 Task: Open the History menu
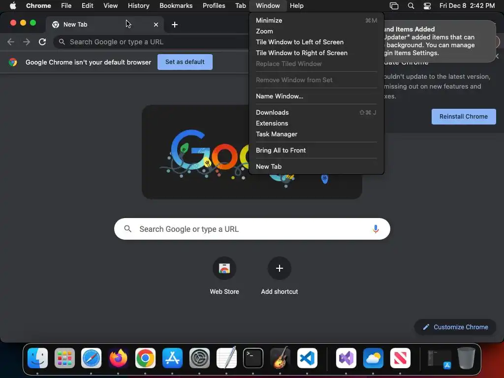coord(138,6)
